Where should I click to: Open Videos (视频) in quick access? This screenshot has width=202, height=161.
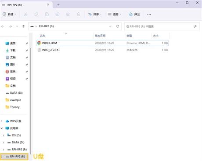(x=13, y=79)
